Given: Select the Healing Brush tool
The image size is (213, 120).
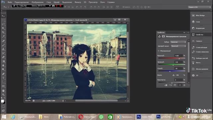Looking at the screenshot, I should click(3, 41).
